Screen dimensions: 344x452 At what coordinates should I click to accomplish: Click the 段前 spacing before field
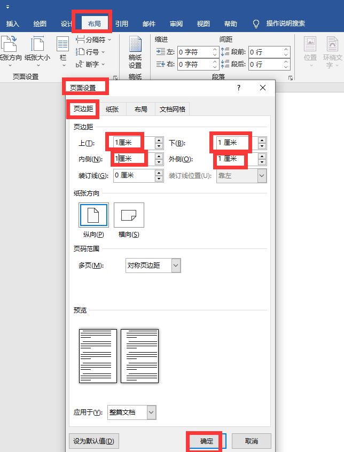pyautogui.click(x=265, y=52)
